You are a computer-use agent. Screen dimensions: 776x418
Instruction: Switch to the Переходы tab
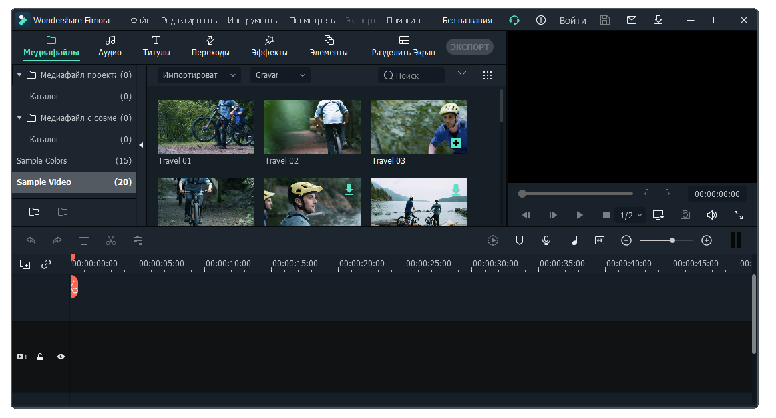click(x=210, y=46)
